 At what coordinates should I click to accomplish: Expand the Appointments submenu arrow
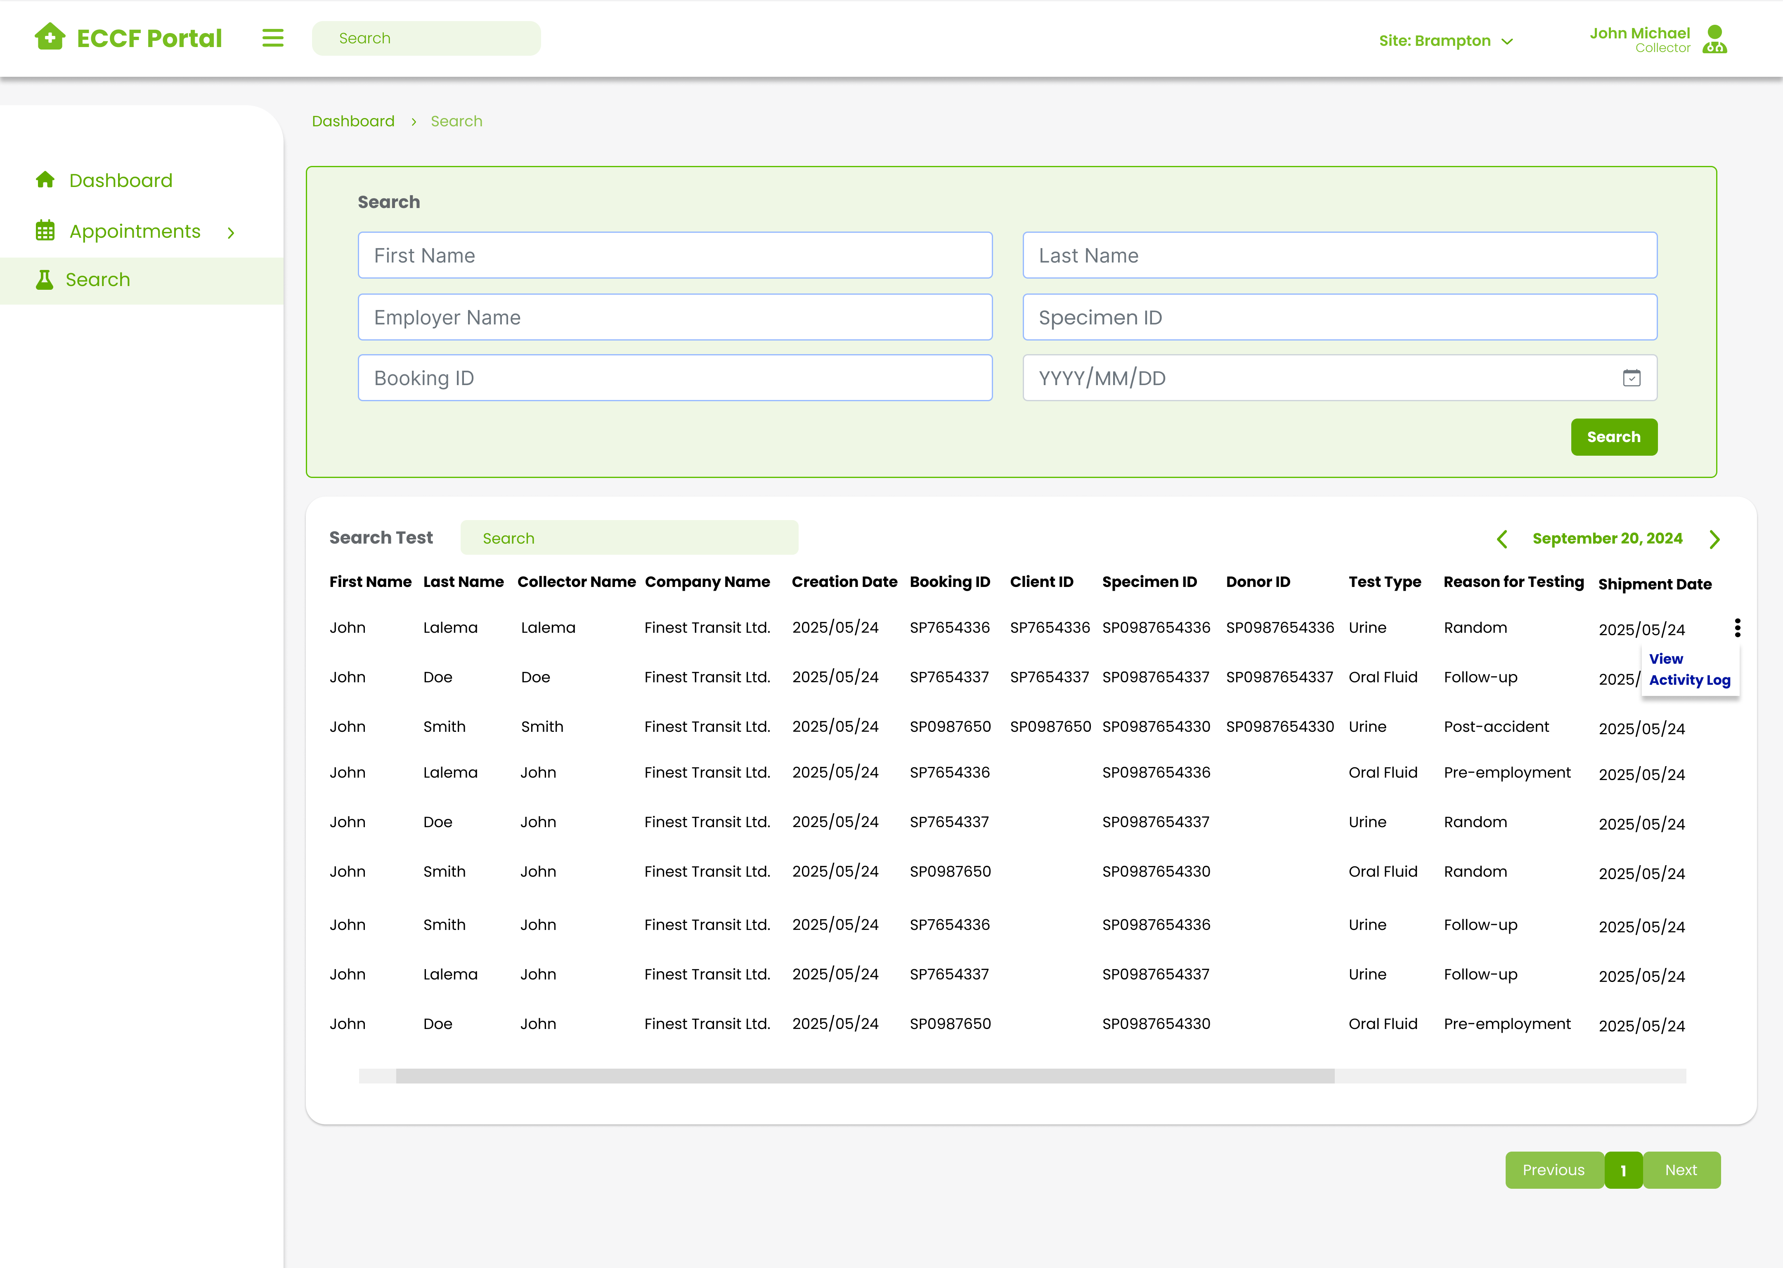(x=231, y=233)
